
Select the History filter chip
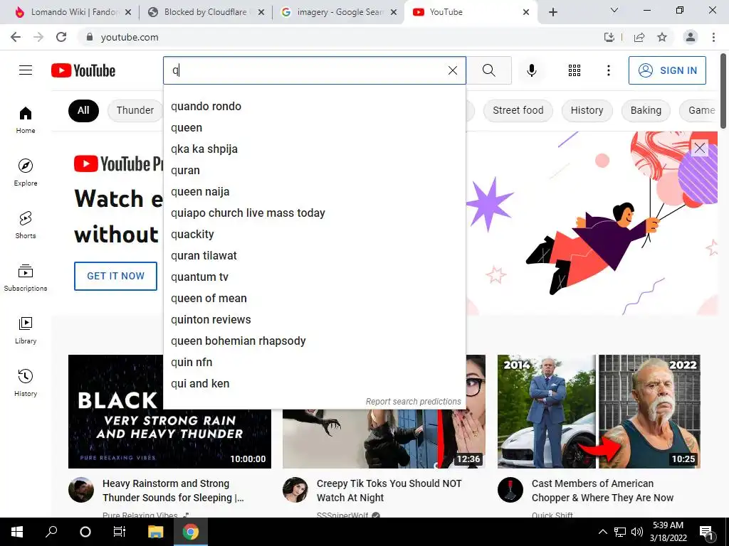(x=587, y=110)
